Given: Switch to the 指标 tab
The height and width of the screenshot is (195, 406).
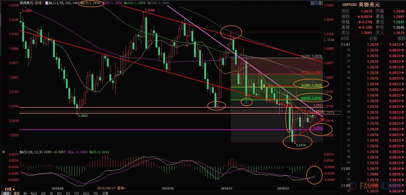Looking at the screenshot, I should 6,193.
